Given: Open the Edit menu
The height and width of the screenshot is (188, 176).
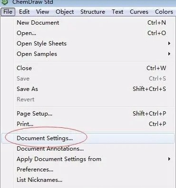Looking at the screenshot, I should (x=24, y=12).
